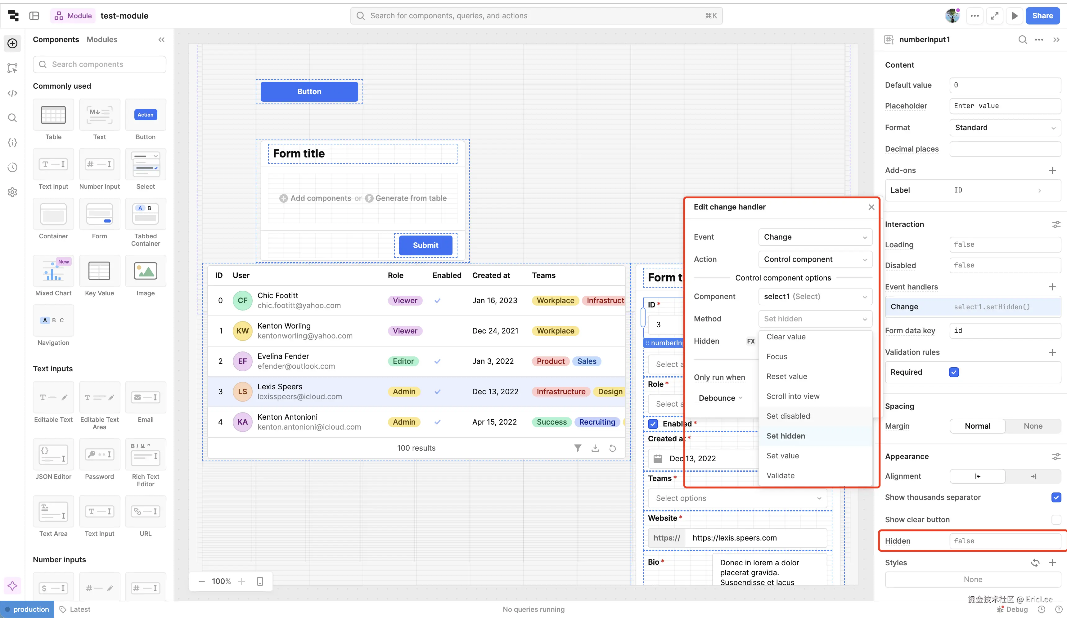Screen dimensions: 1067x618
Task: Enable Show clear button checkbox
Action: click(x=1056, y=519)
